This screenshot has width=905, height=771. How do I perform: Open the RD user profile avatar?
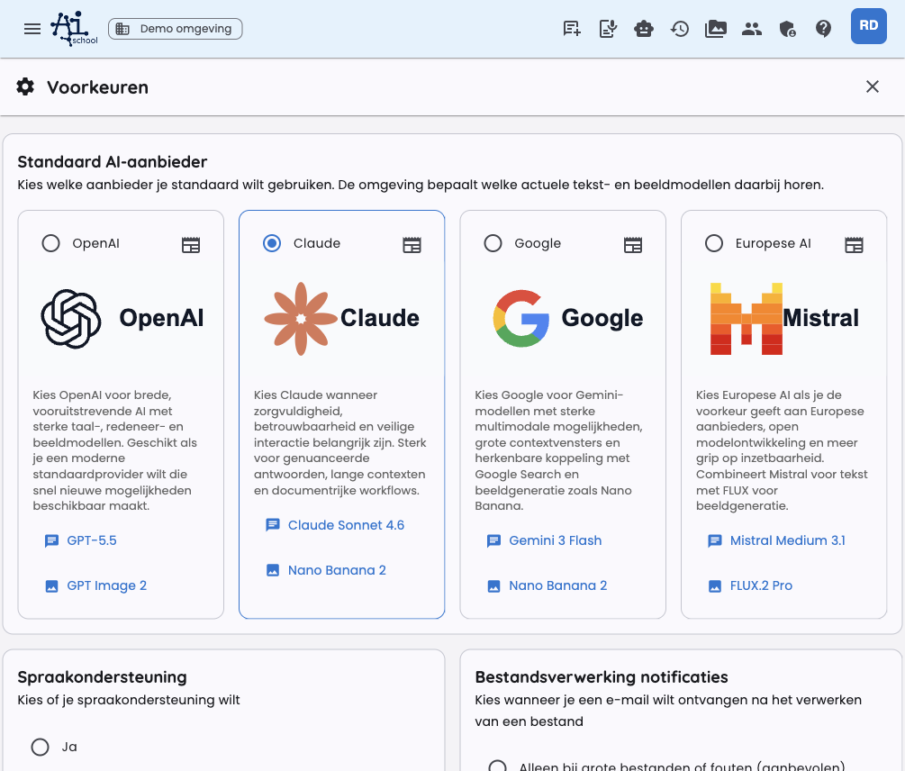click(x=869, y=26)
